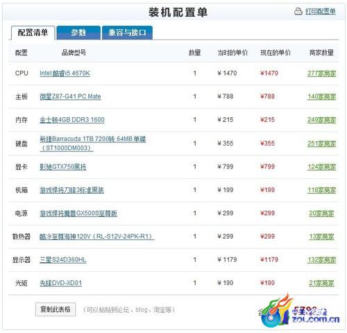Open the 20家商家 merchants link for power supply
The height and width of the screenshot is (333, 347).
[x=321, y=214]
